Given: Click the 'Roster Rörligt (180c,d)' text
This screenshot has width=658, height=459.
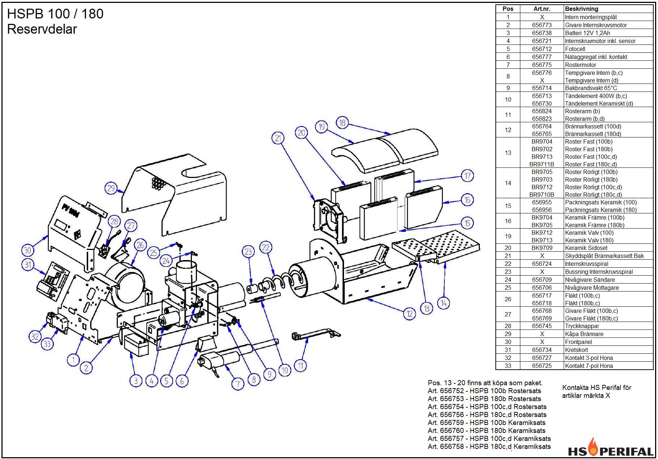Looking at the screenshot, I should (x=593, y=195).
